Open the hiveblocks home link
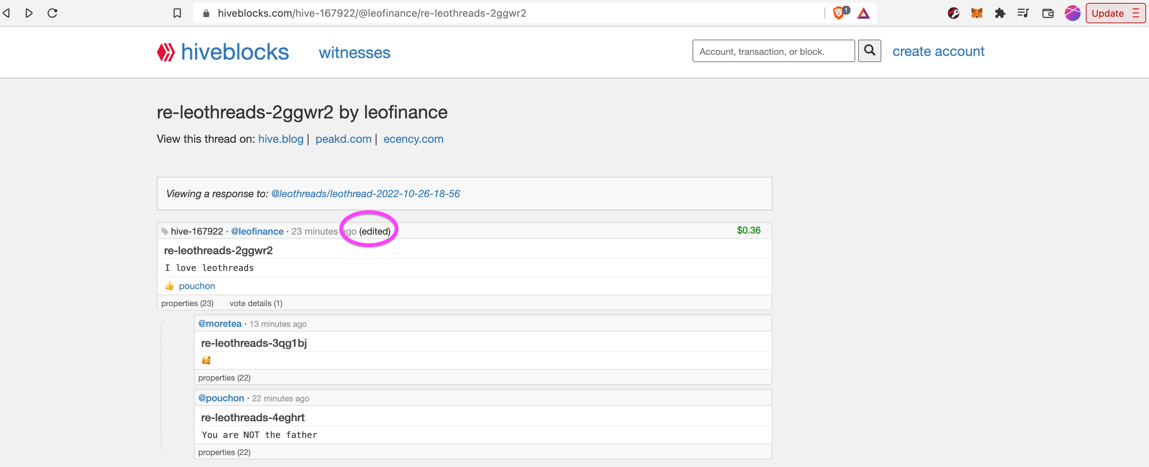1149x467 pixels. point(235,52)
